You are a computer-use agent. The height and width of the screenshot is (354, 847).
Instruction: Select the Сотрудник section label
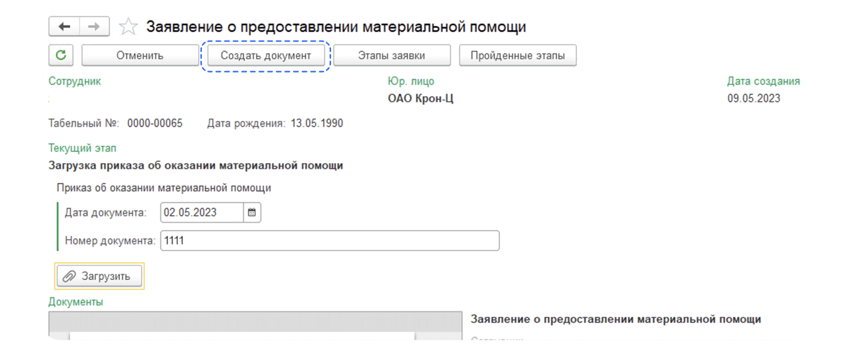75,81
